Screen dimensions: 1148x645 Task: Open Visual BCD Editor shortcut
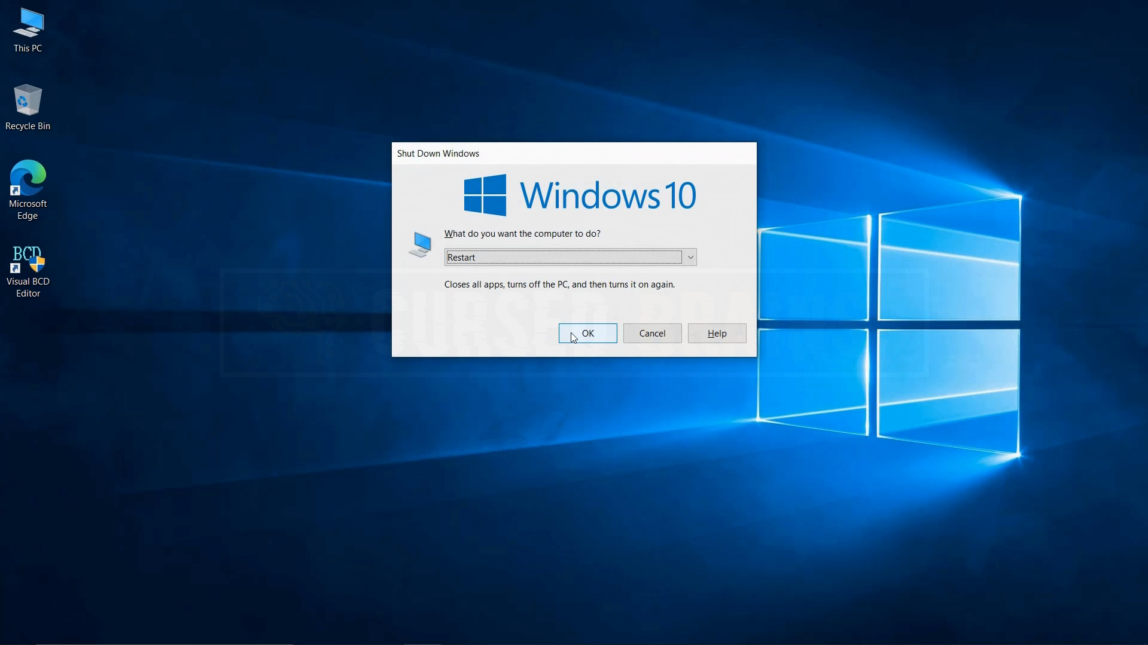click(28, 271)
